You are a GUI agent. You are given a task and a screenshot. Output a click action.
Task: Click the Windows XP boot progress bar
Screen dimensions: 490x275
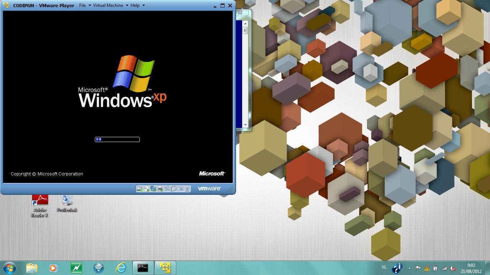point(117,139)
